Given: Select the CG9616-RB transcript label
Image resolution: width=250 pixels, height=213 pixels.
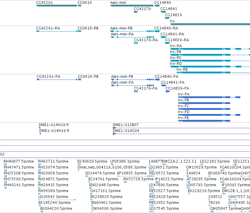Looking at the screenshot, I should click(x=88, y=28).
